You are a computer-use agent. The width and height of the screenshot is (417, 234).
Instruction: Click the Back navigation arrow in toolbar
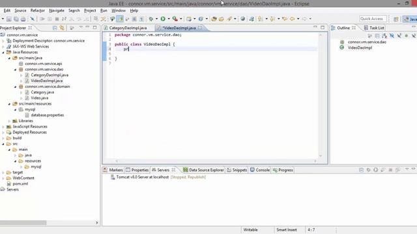pyautogui.click(x=292, y=19)
